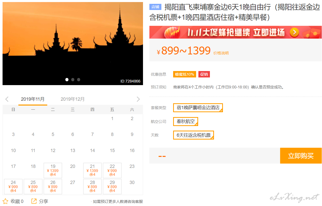The image size is (322, 206).
Task: Open the Phnom Penh sunset product photo
Action: 73,43
